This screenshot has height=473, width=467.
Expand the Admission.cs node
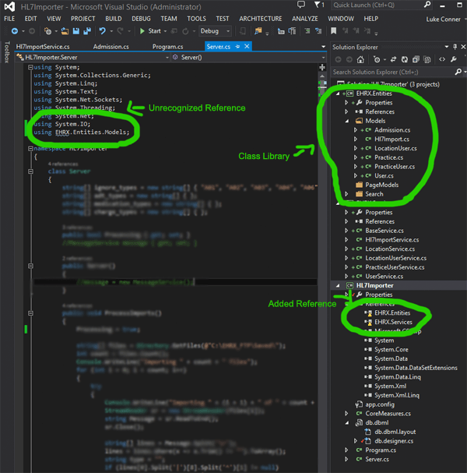pos(356,130)
